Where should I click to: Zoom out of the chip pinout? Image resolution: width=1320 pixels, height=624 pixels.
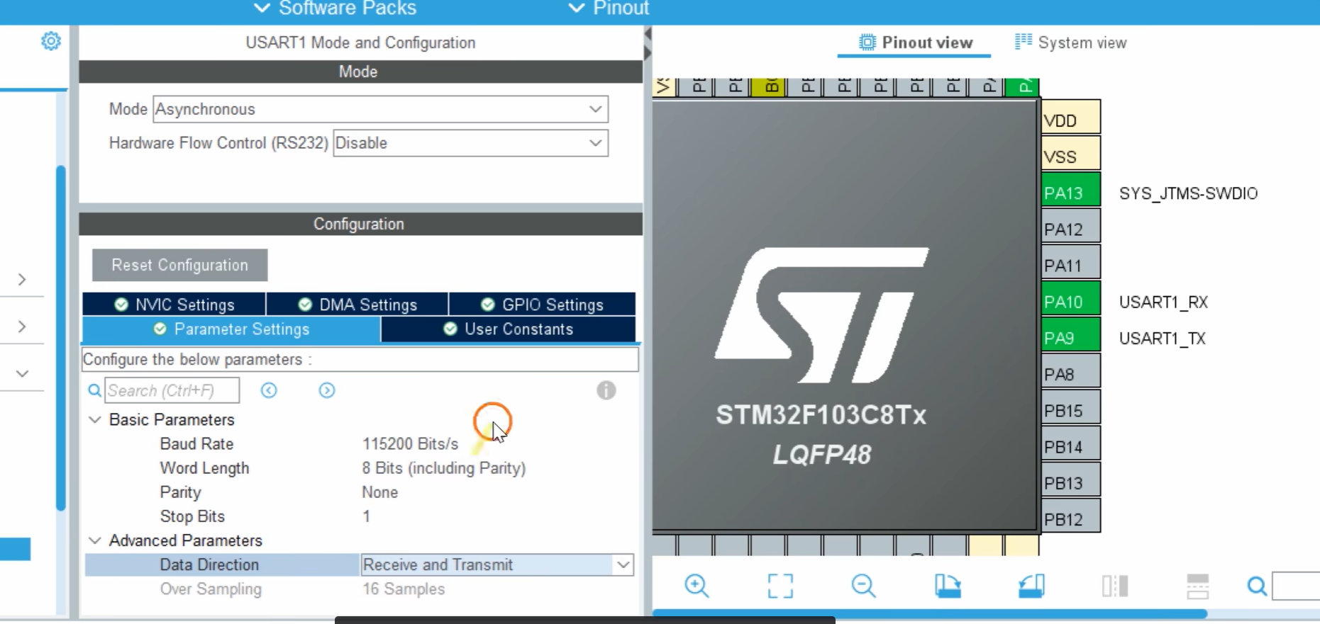coord(863,586)
